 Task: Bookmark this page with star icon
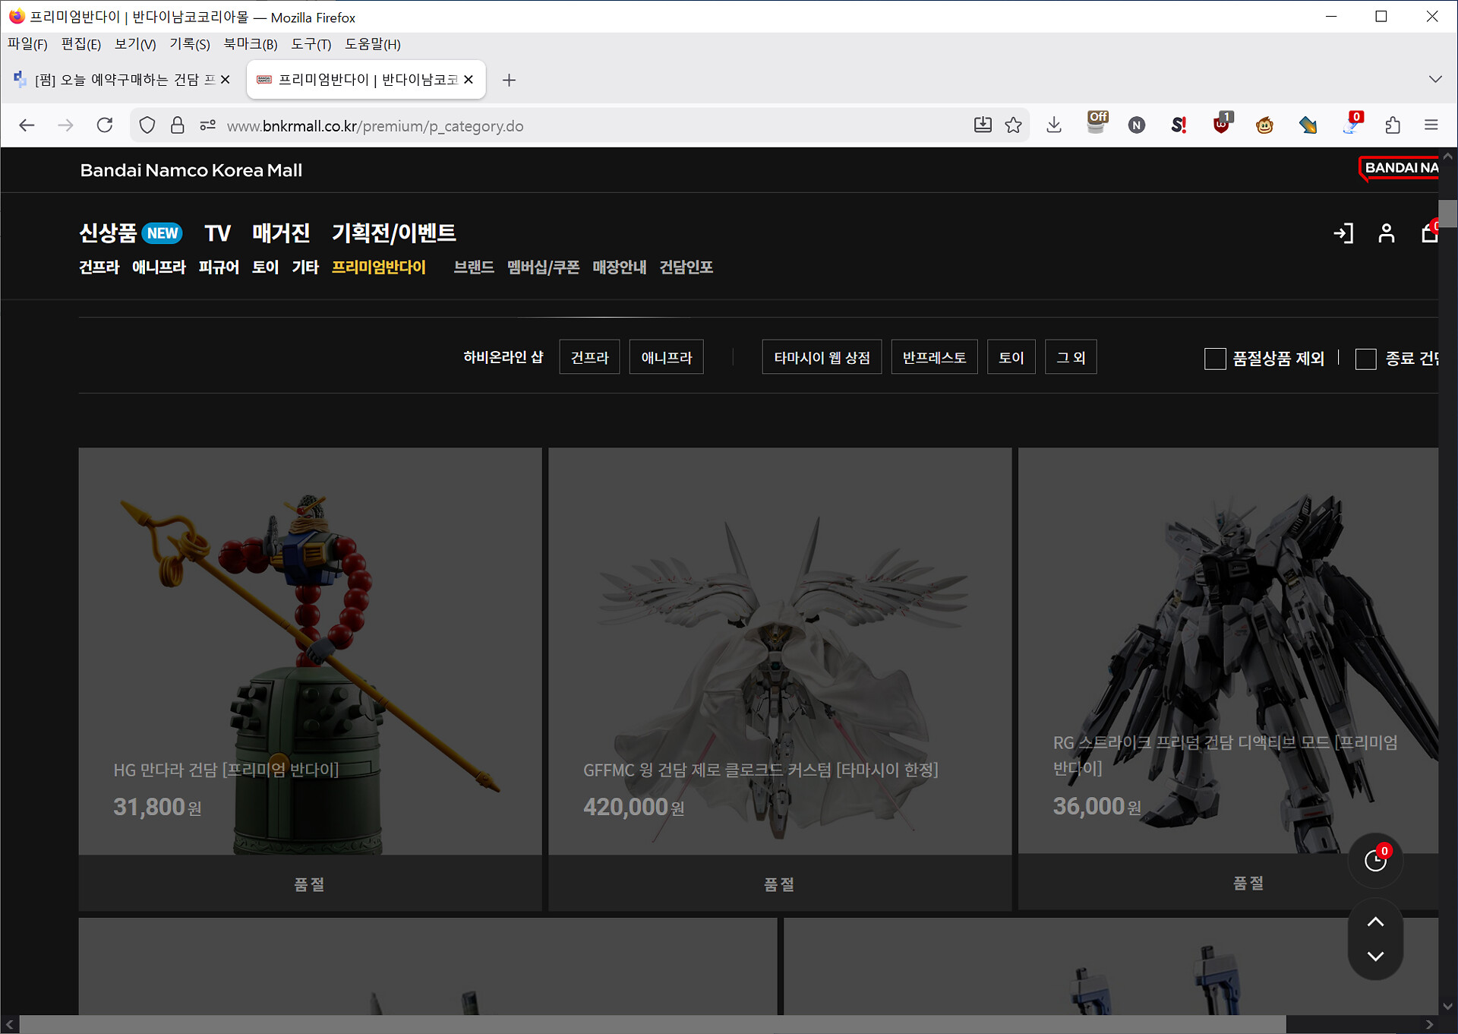[x=1013, y=125]
